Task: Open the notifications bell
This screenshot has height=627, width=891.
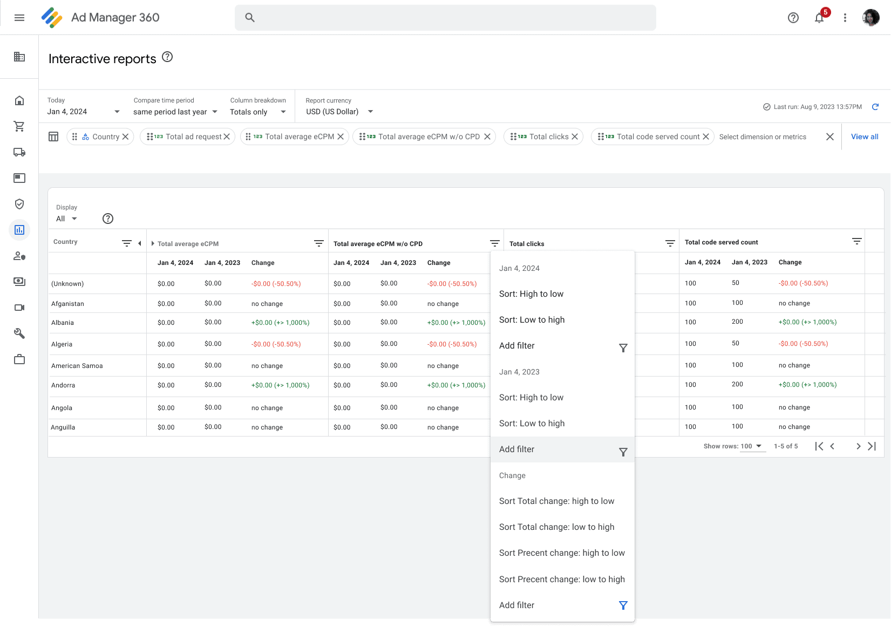Action: [819, 18]
